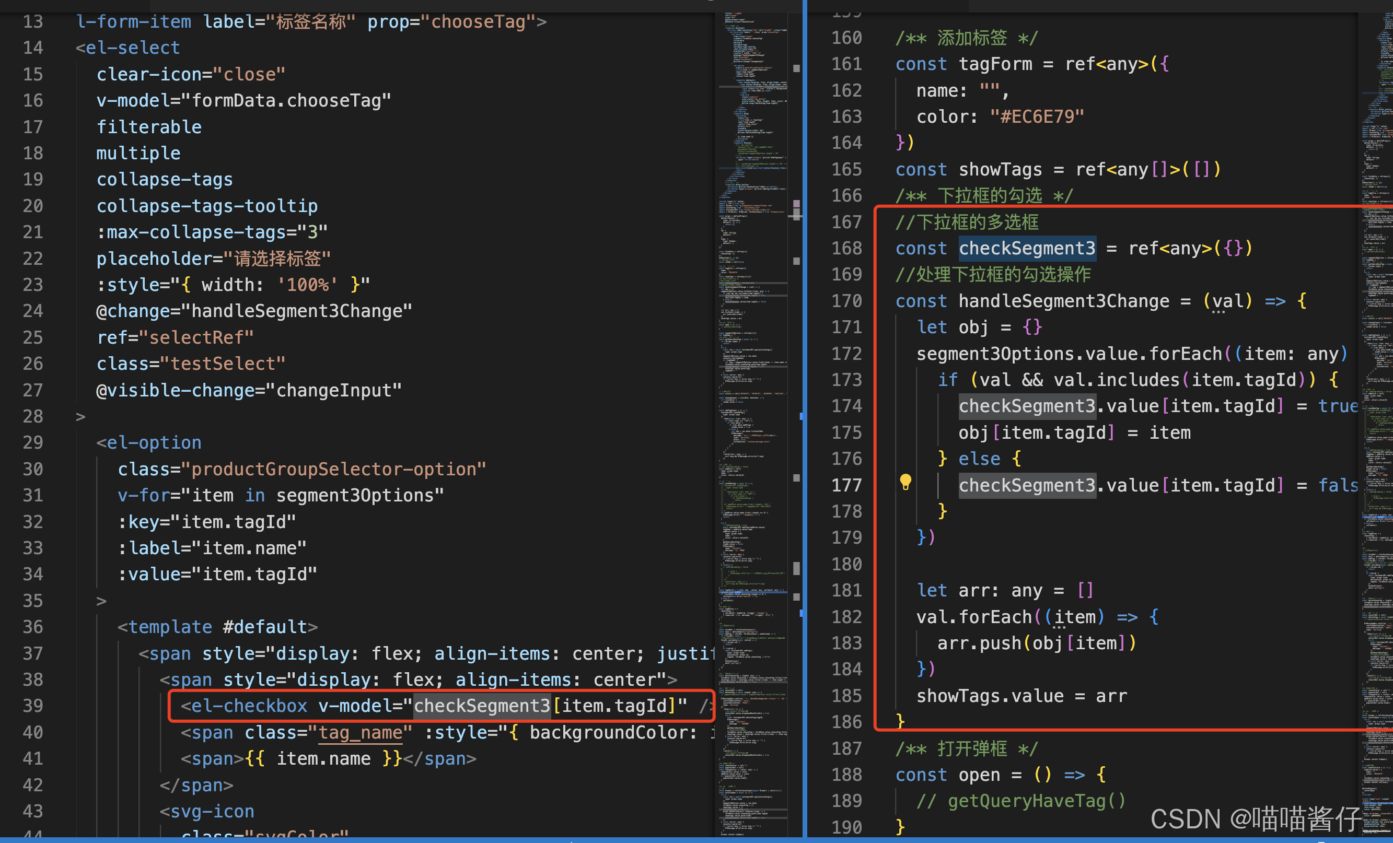This screenshot has width=1393, height=843.
Task: Click the color value "#EC6E79" on line 163
Action: click(1037, 116)
